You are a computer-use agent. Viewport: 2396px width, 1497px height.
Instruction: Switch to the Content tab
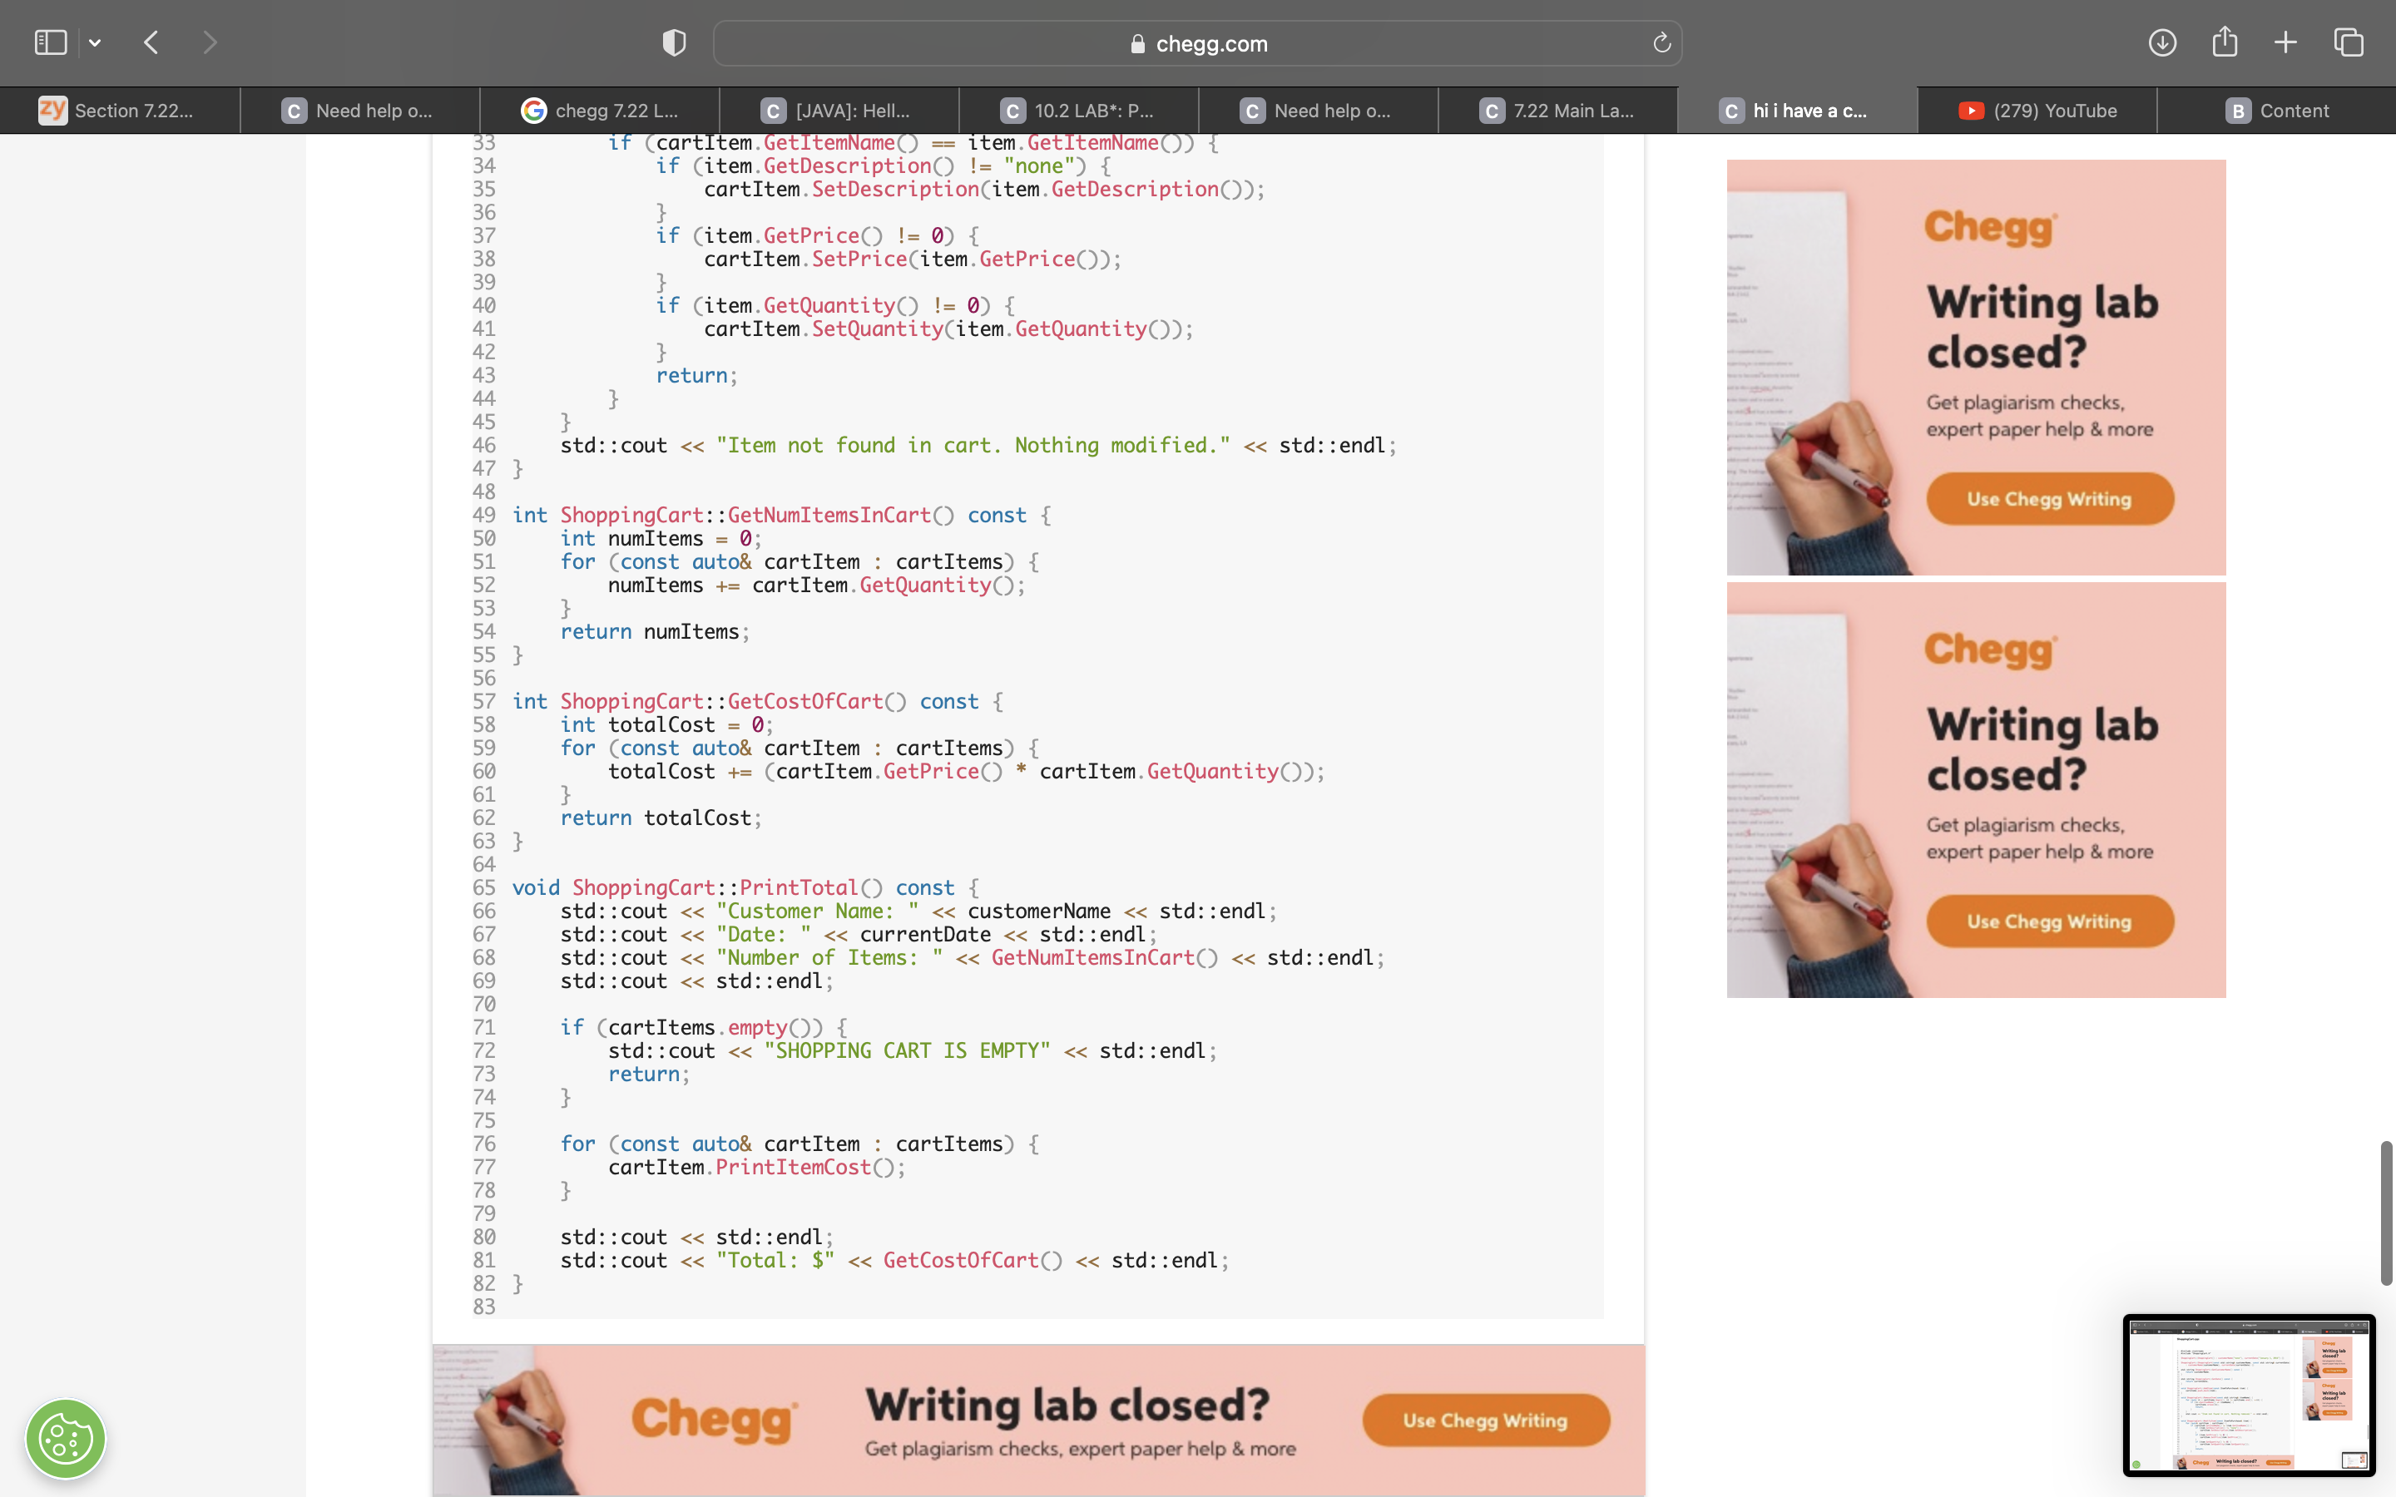[2277, 110]
